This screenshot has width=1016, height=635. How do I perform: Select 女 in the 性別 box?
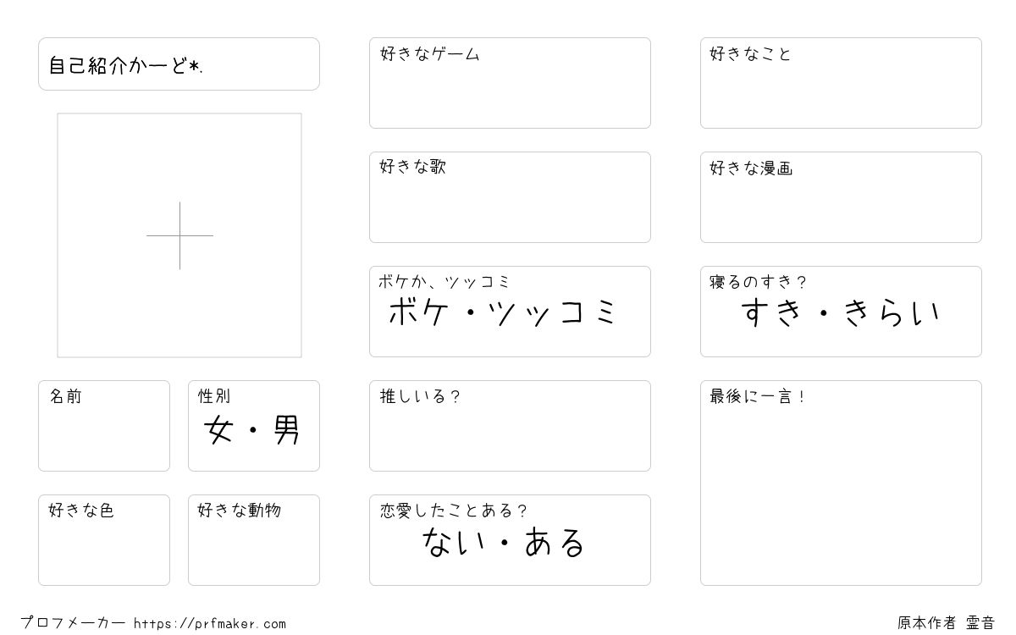tap(218, 431)
